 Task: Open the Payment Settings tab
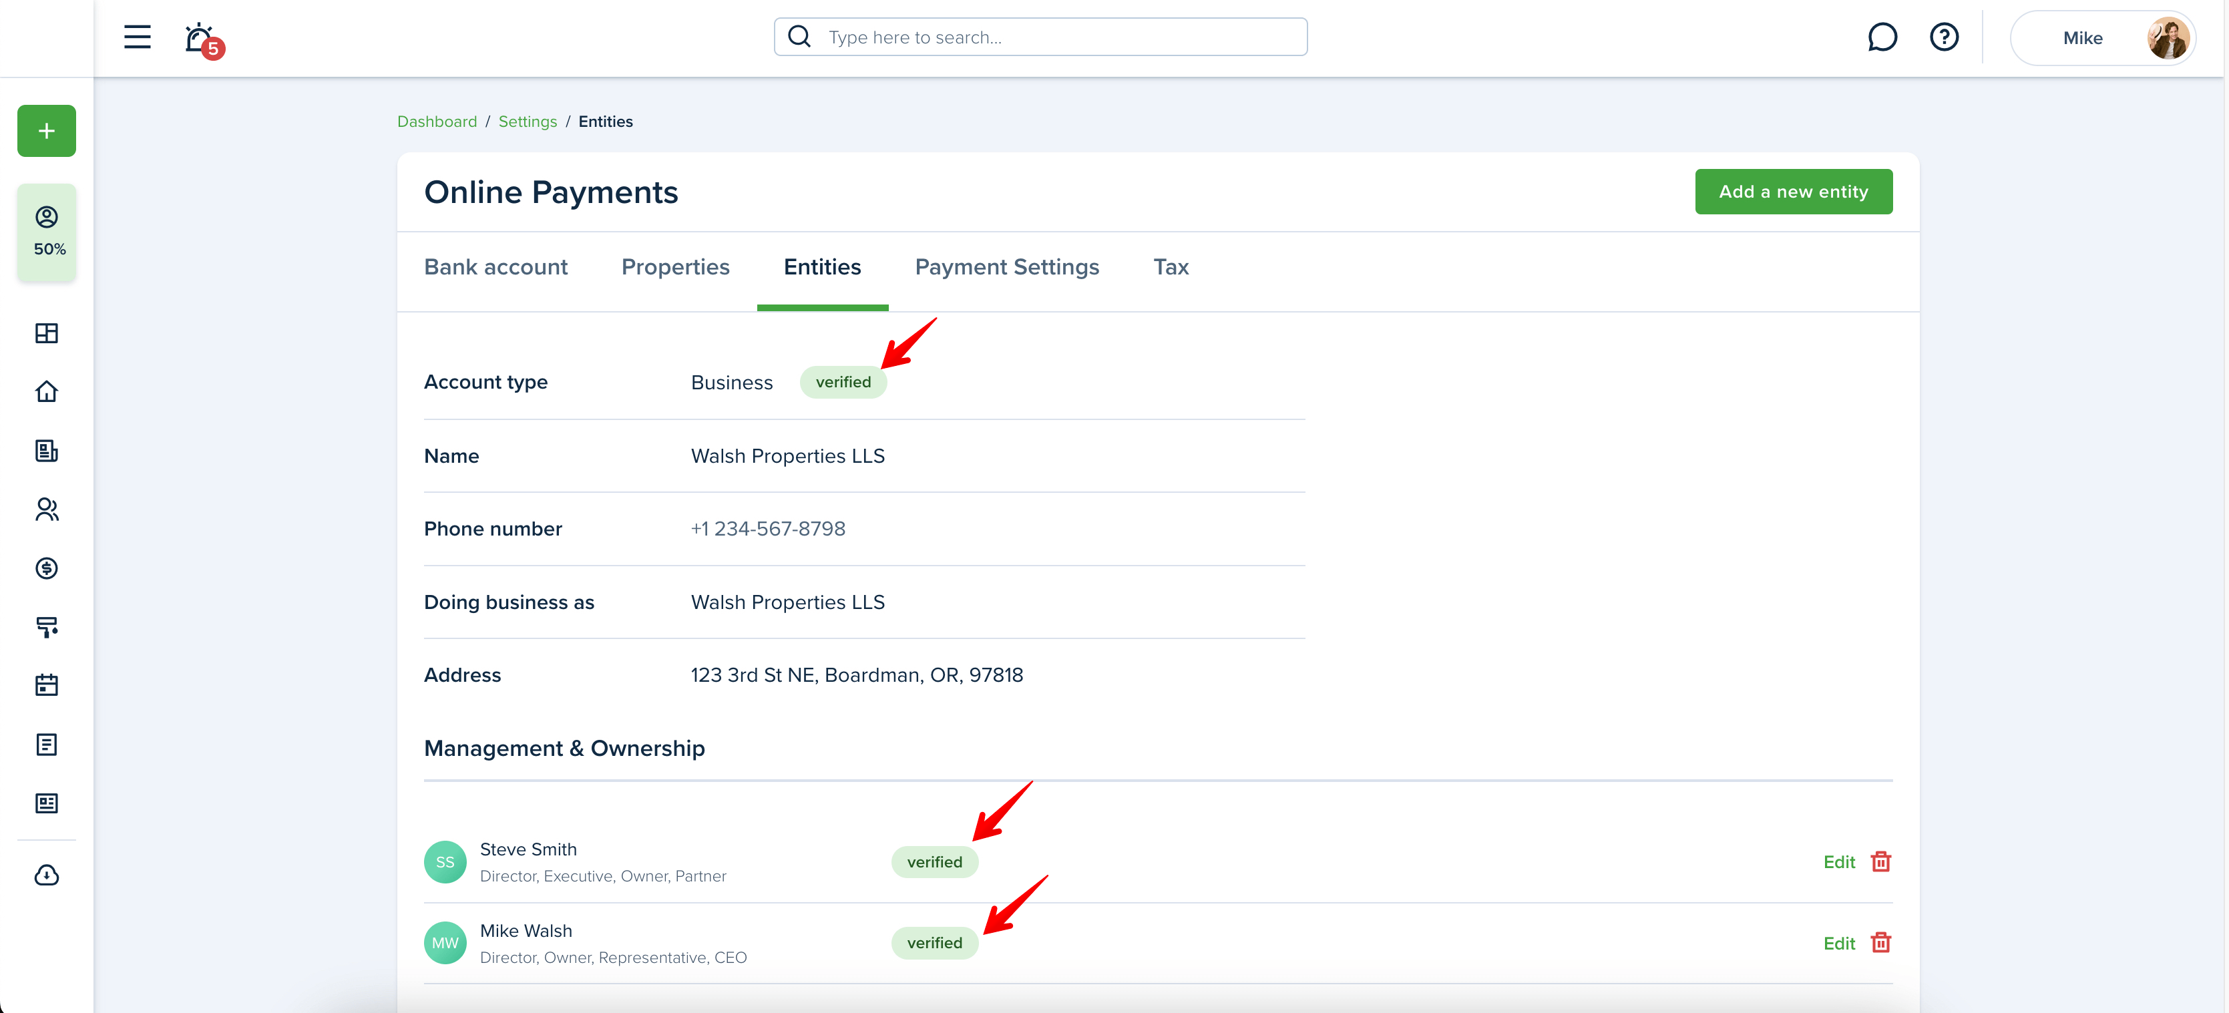click(1007, 267)
